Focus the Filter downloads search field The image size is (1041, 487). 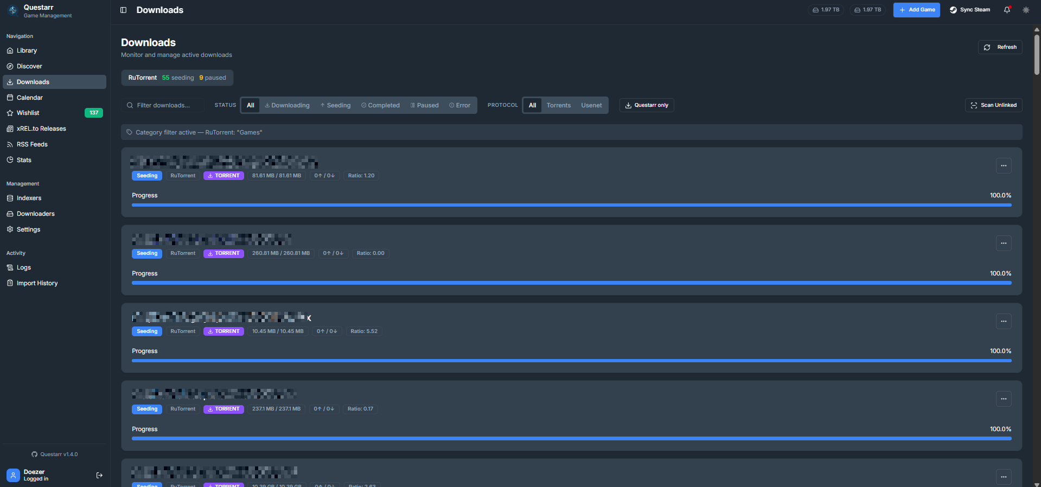(x=163, y=105)
